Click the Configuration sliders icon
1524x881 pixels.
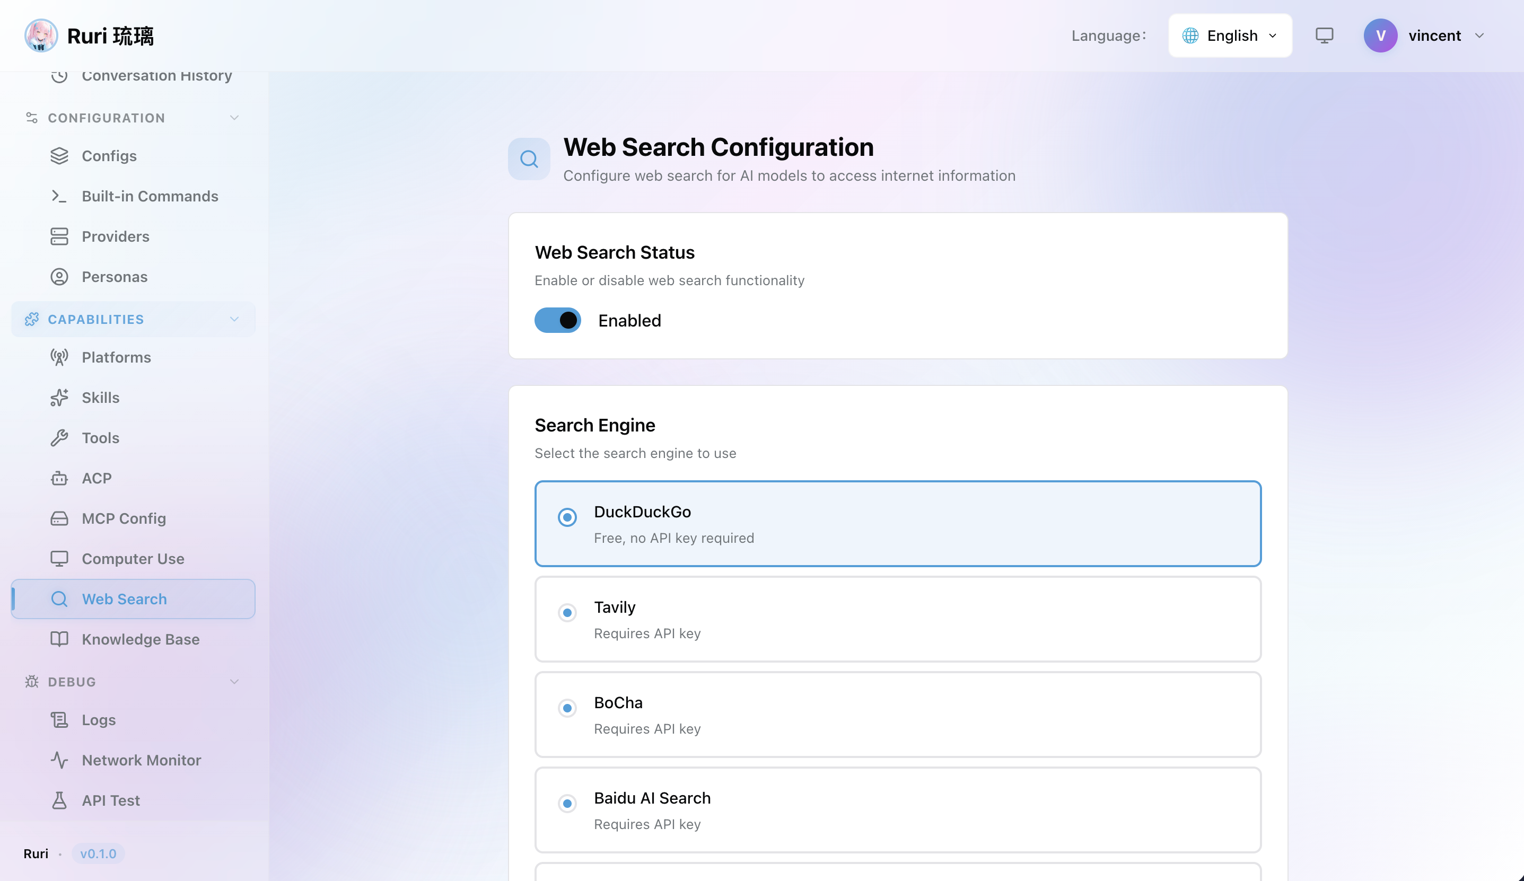(31, 118)
